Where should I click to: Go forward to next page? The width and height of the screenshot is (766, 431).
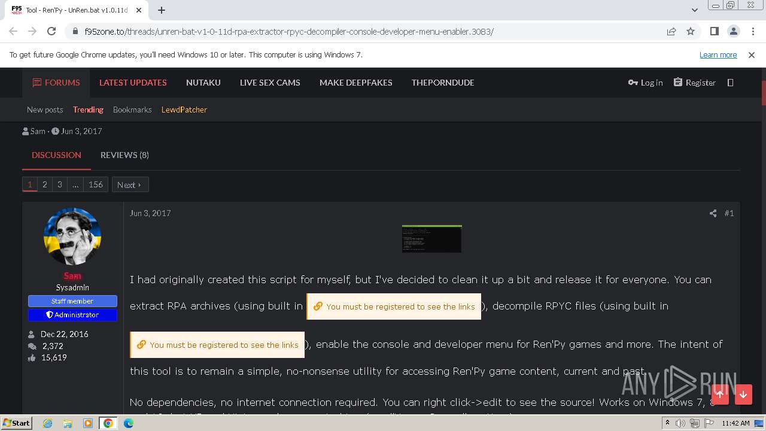[32, 31]
